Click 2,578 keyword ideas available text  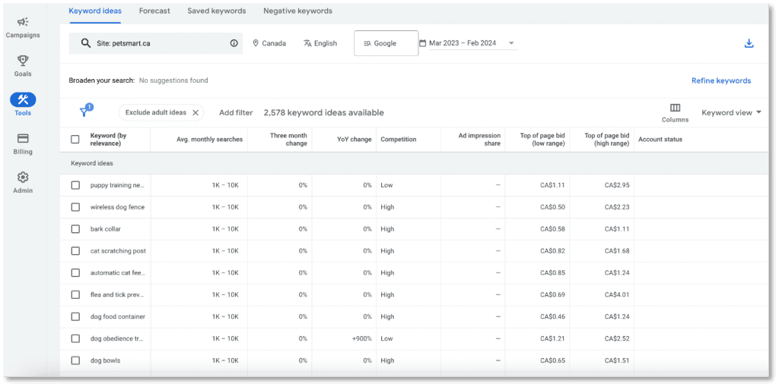324,112
